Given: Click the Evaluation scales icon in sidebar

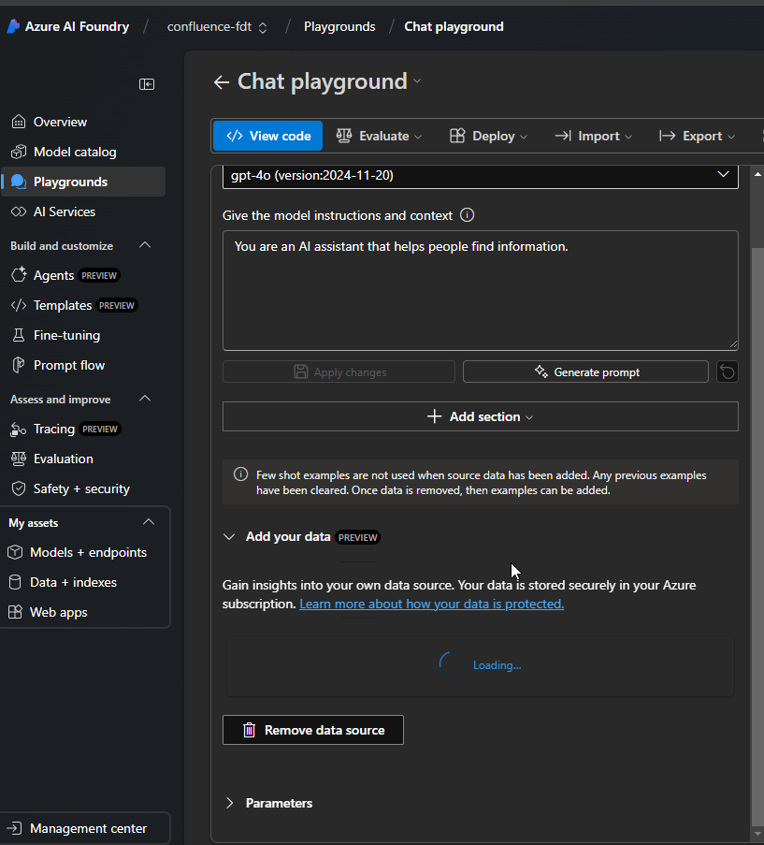Looking at the screenshot, I should (19, 459).
